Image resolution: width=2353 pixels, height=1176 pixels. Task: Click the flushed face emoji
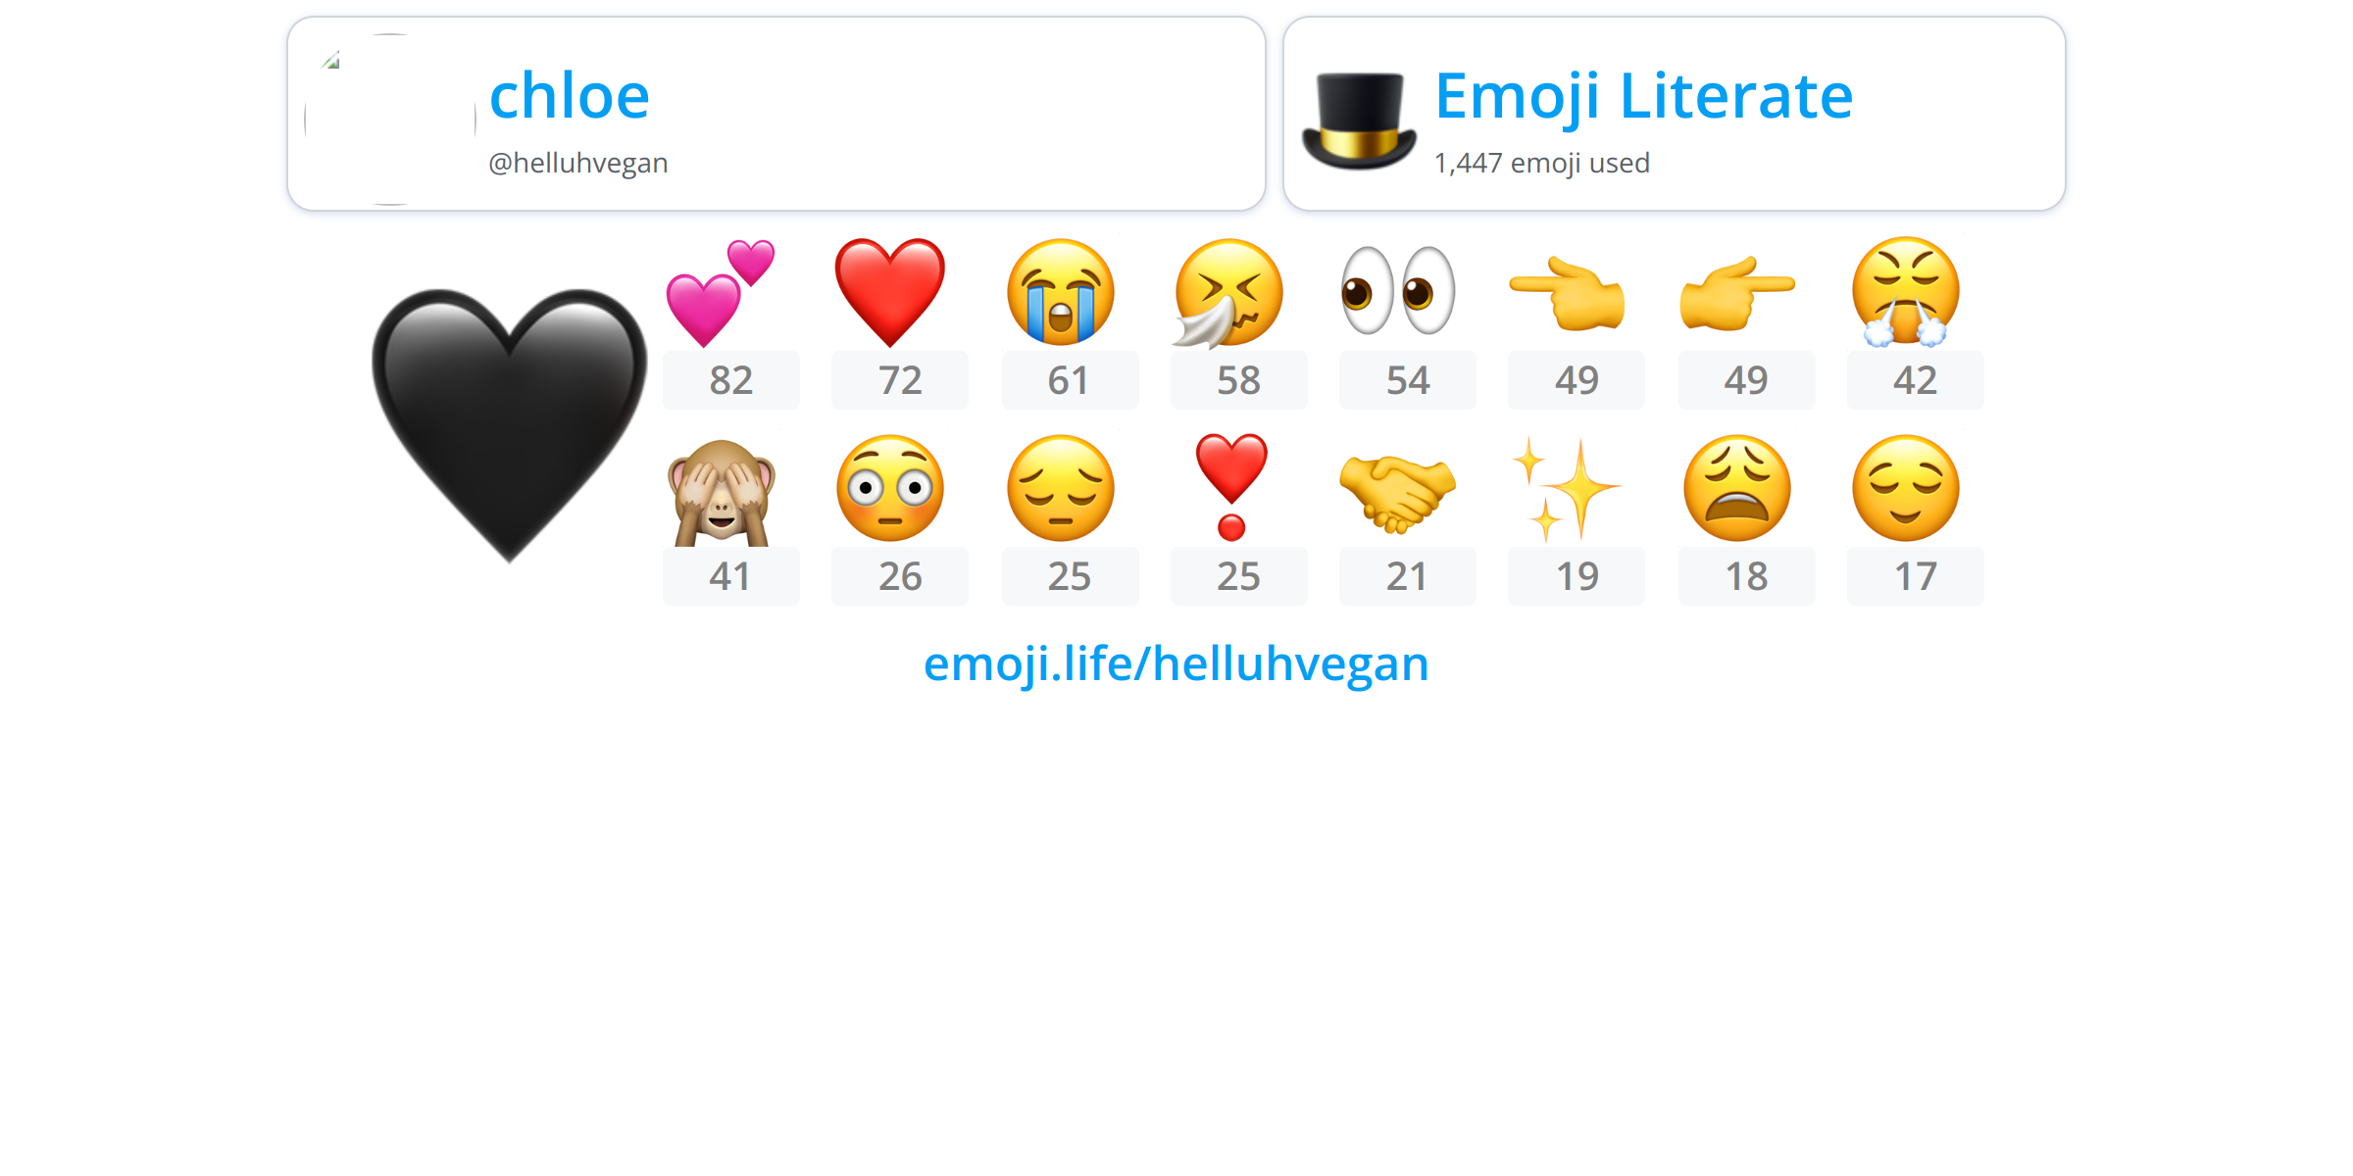[x=890, y=488]
